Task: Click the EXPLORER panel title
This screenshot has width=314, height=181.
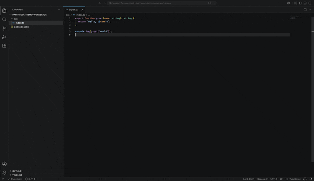Action: pos(17,9)
